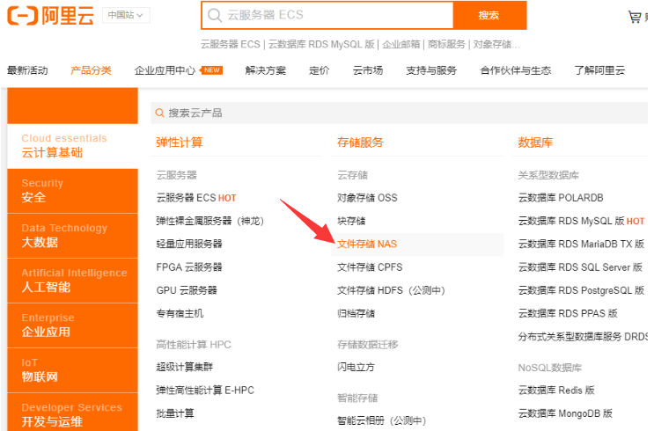The height and width of the screenshot is (431, 654).
Task: Click the NoSQL数据库 subheading
Action: [550, 368]
